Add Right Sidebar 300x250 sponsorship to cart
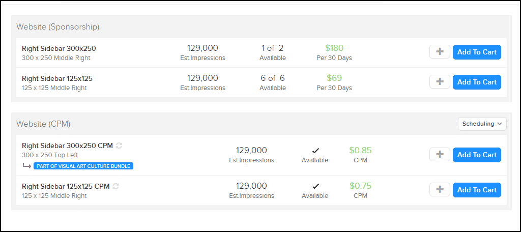The width and height of the screenshot is (521, 232). point(477,52)
